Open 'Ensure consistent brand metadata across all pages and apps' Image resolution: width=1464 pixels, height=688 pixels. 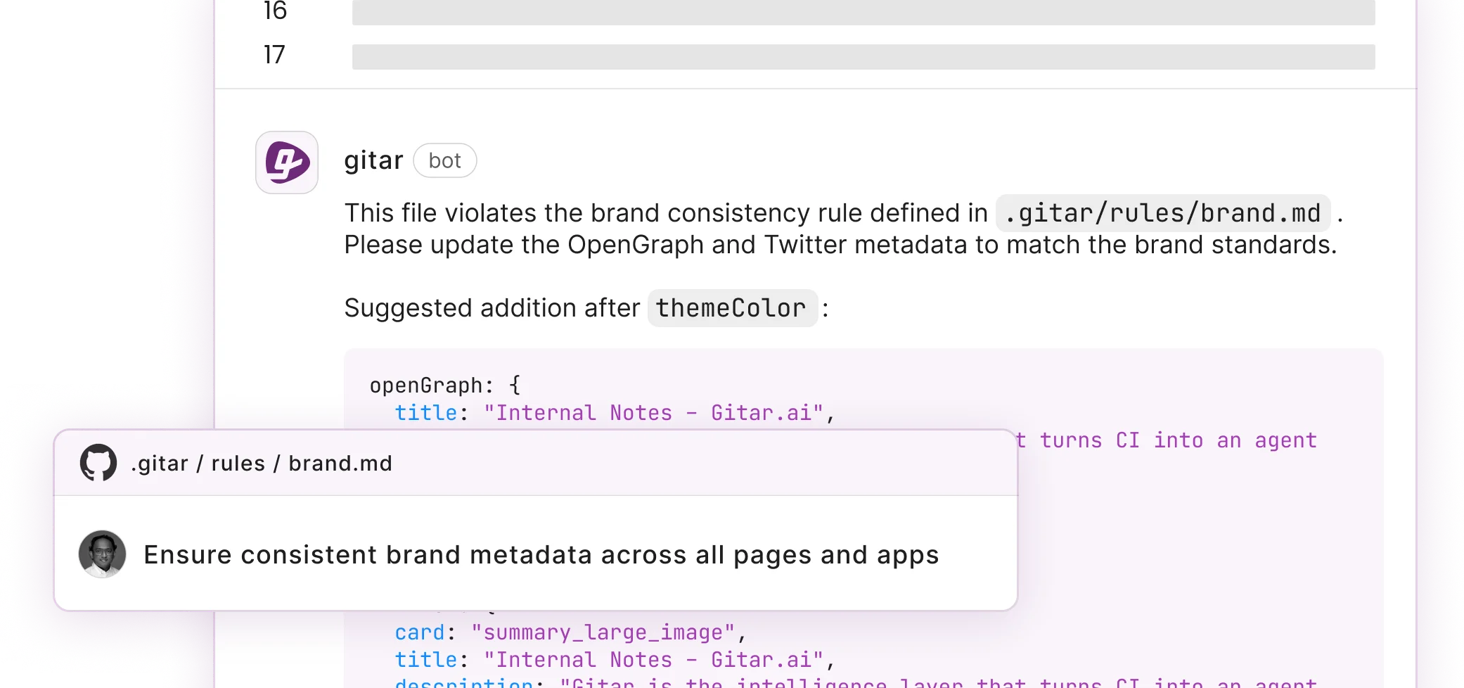pos(541,554)
